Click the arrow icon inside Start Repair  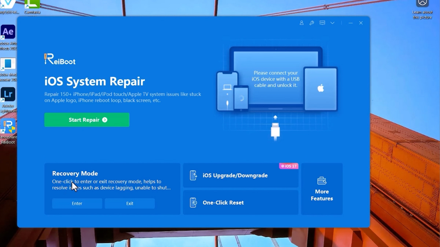[105, 120]
